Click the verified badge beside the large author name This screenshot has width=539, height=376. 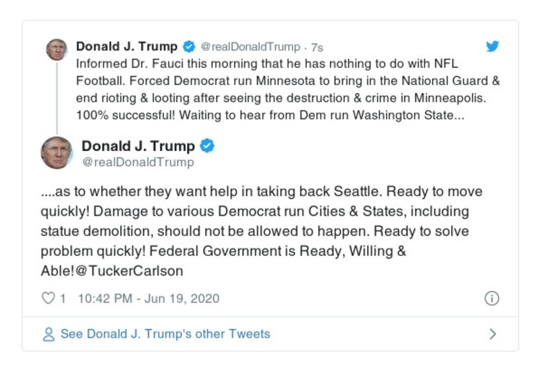[x=208, y=146]
